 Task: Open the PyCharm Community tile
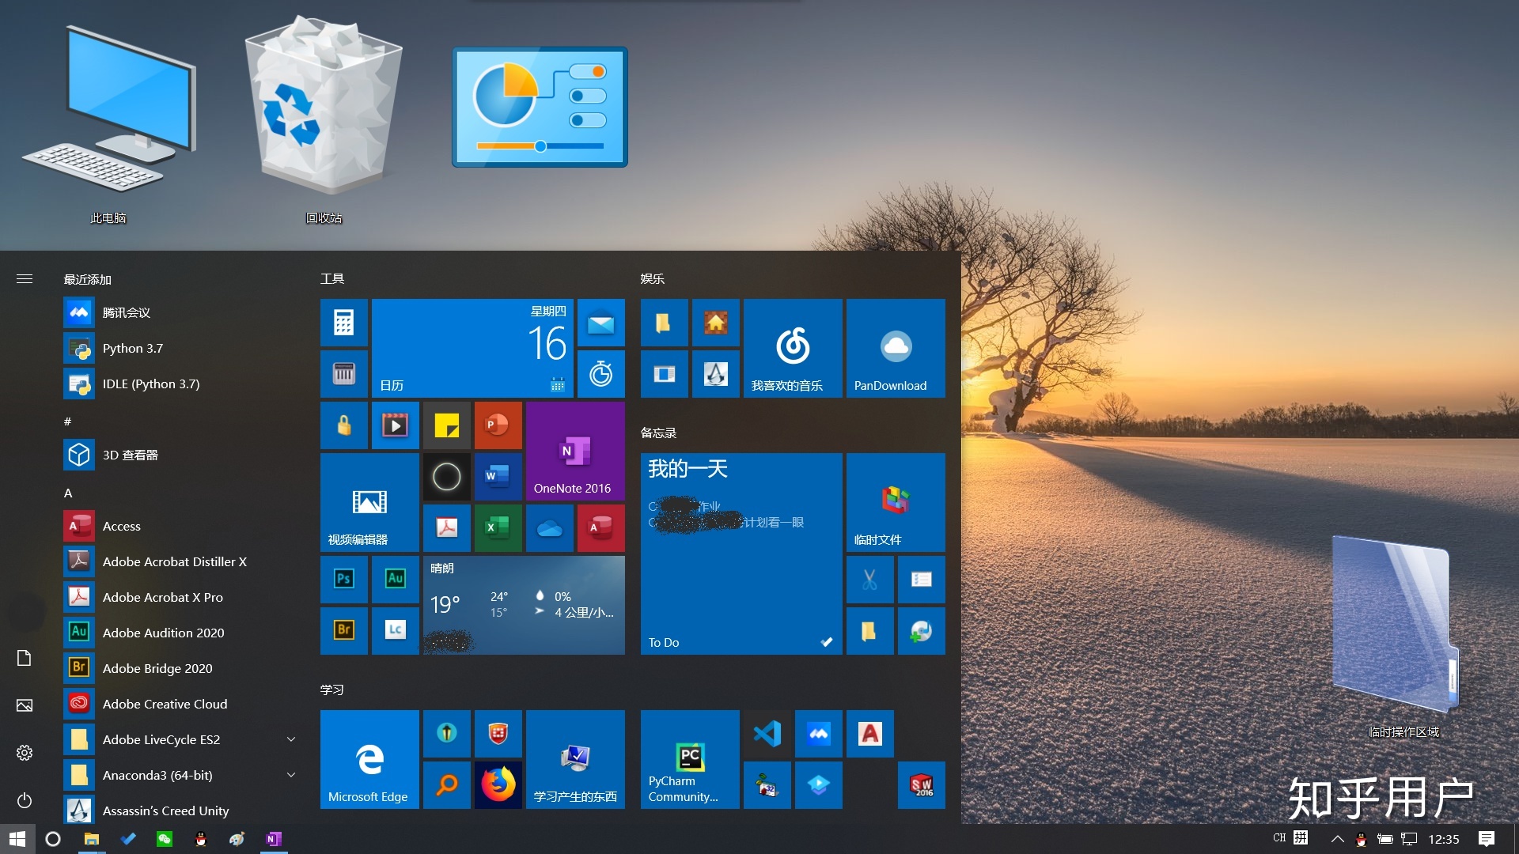(690, 760)
